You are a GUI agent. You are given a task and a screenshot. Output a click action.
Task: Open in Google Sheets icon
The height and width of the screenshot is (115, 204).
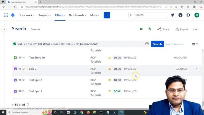coord(150,29)
